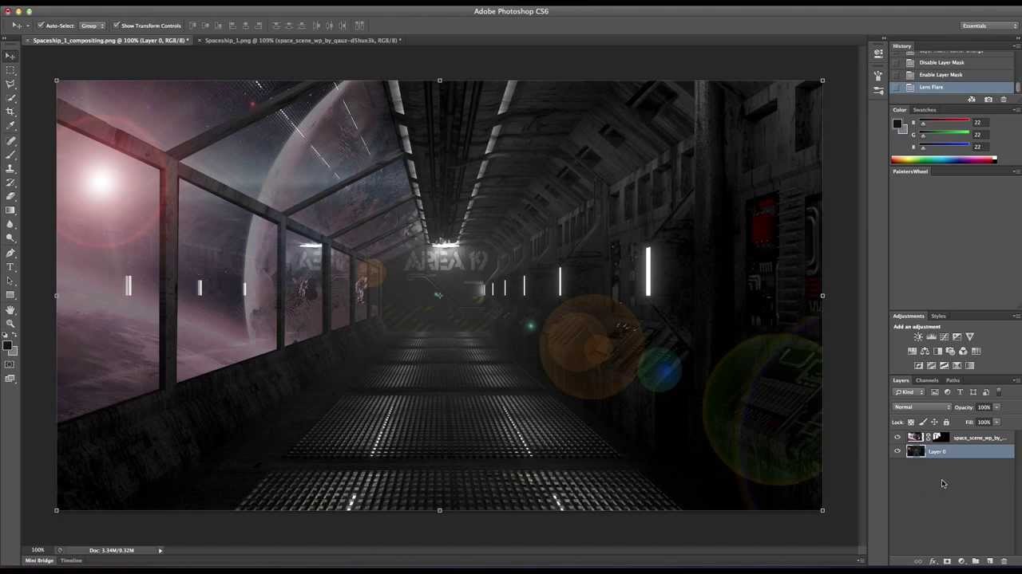This screenshot has width=1022, height=574.
Task: Toggle lock image pixels
Action: tap(923, 422)
